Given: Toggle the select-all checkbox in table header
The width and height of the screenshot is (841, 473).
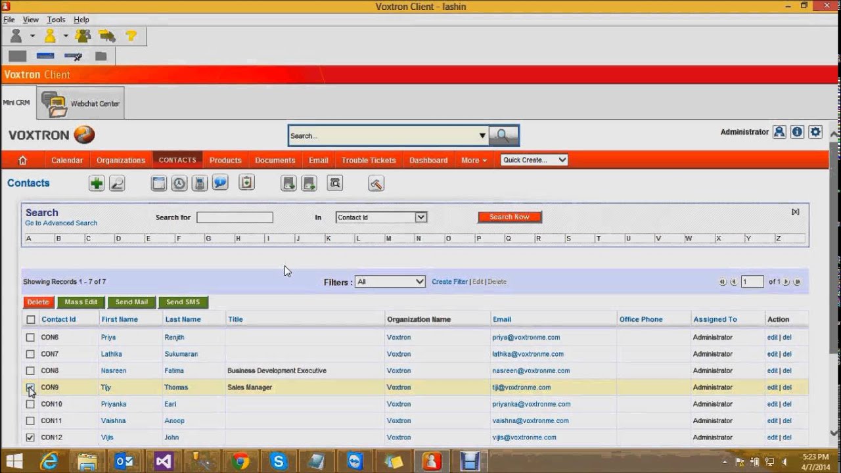Looking at the screenshot, I should (30, 320).
